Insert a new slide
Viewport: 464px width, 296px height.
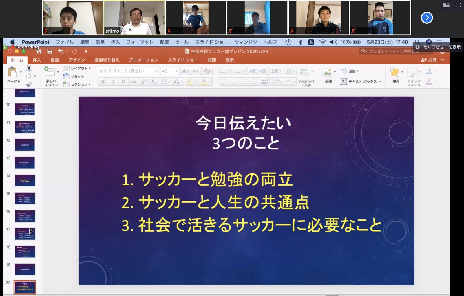[50, 72]
